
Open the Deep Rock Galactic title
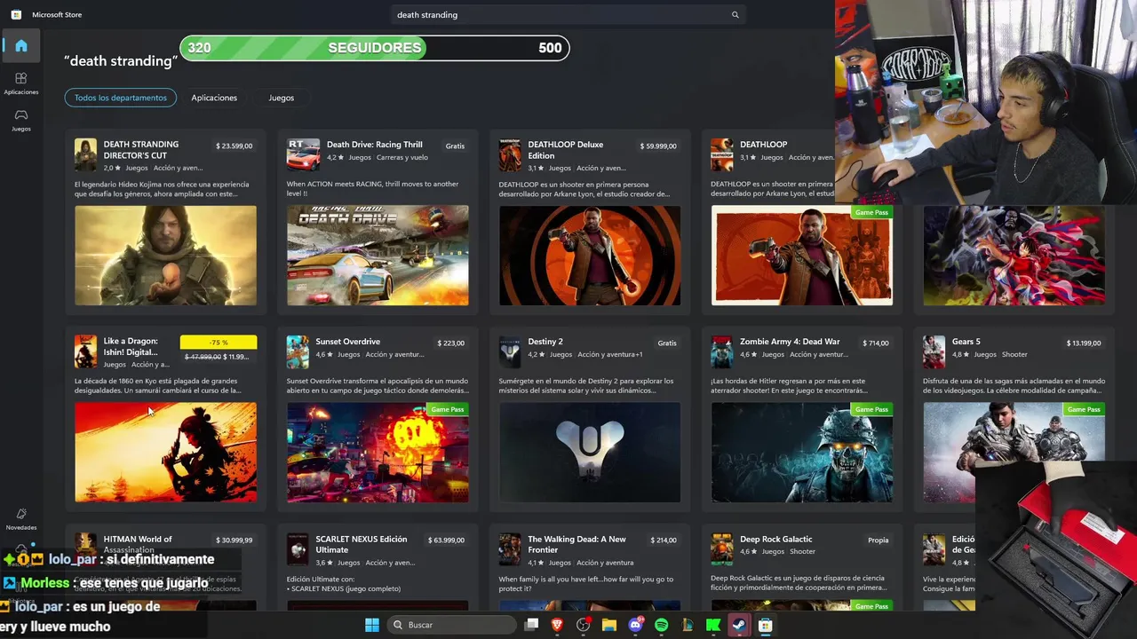click(x=776, y=539)
